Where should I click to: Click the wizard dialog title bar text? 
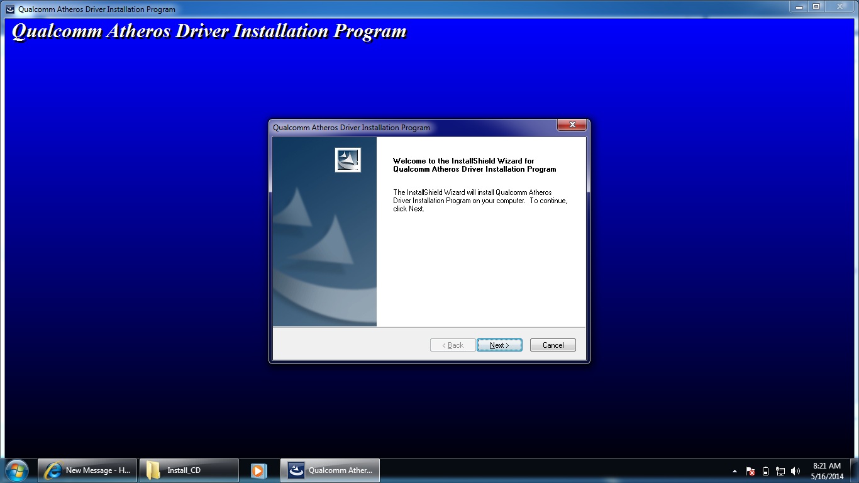(x=352, y=128)
